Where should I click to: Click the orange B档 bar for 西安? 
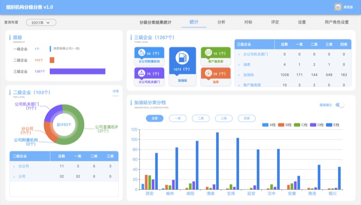[146, 182]
